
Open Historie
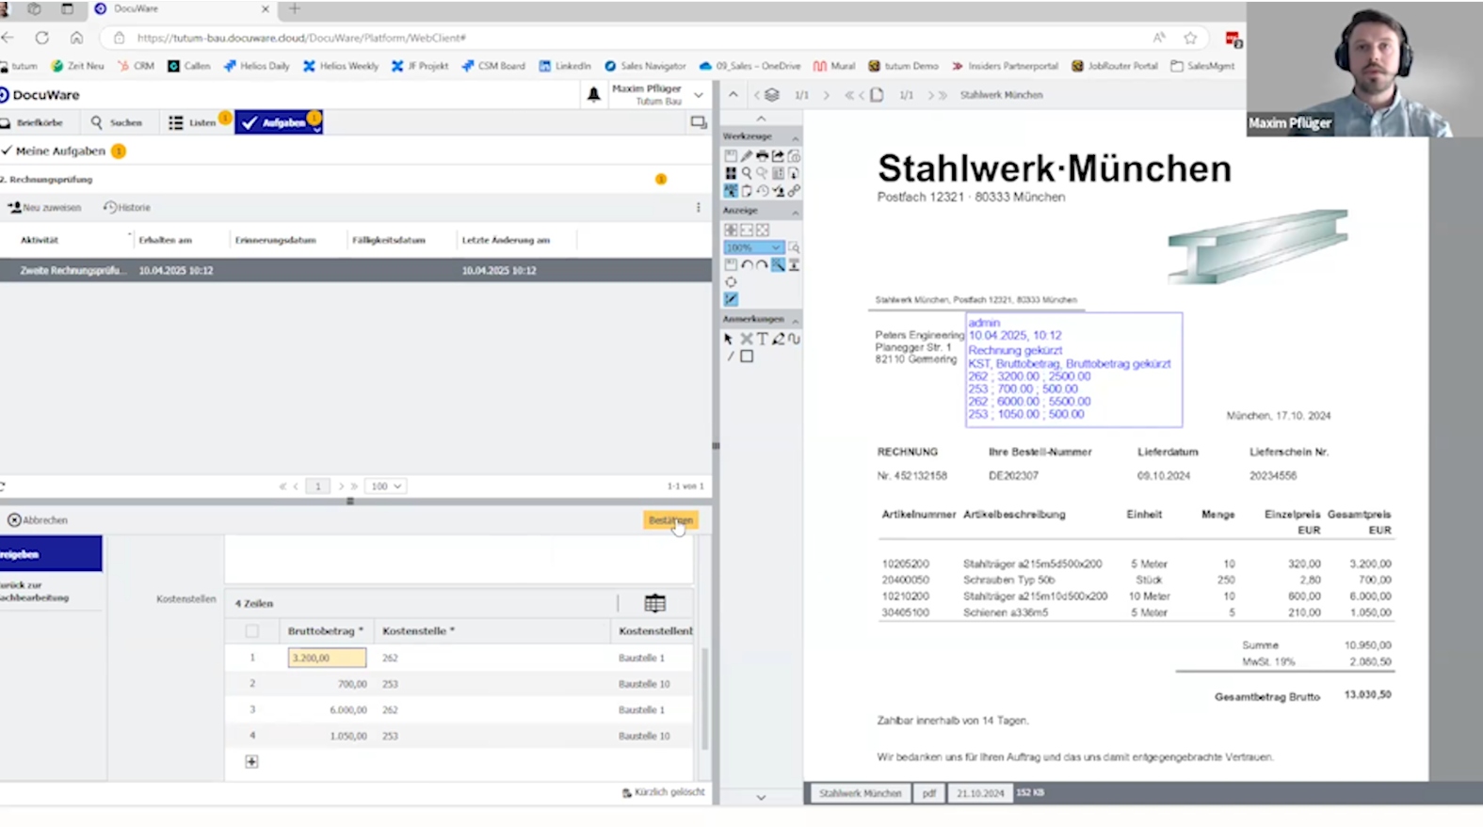coord(127,207)
